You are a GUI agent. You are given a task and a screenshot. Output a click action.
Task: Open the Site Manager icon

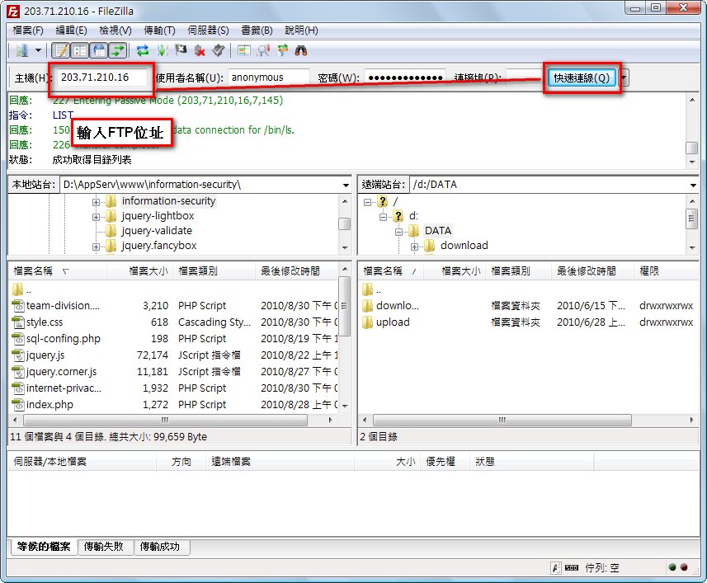(x=21, y=50)
